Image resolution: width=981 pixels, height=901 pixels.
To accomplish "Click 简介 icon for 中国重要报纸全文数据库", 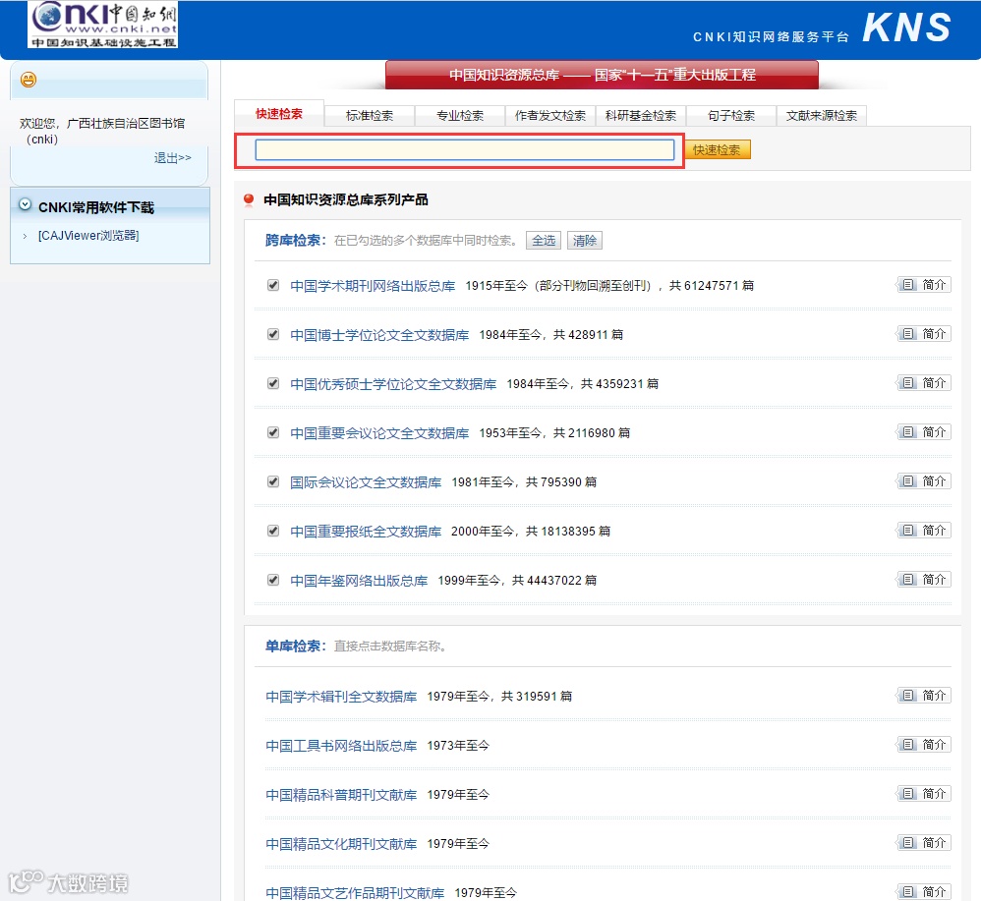I will pyautogui.click(x=924, y=531).
